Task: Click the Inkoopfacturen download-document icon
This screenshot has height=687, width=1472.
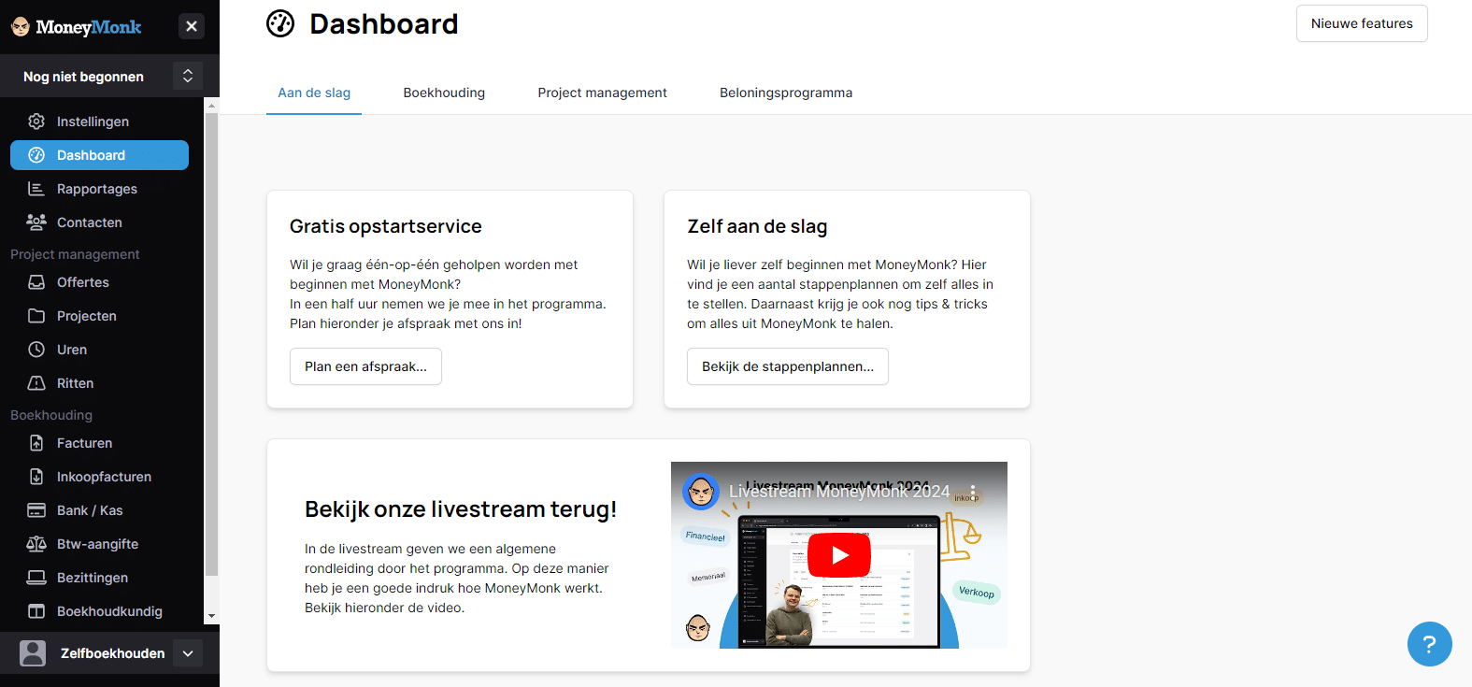Action: pyautogui.click(x=36, y=477)
